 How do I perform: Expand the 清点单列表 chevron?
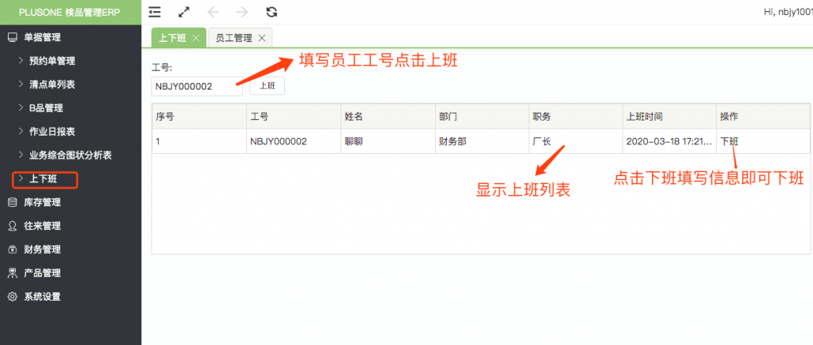tap(21, 84)
